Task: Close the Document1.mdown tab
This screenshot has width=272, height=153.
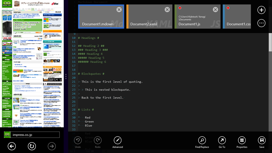Action: [119, 10]
